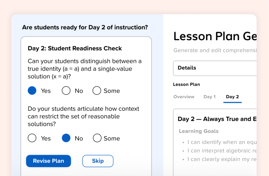The height and width of the screenshot is (176, 269).
Task: Click the Lesson Plan section label
Action: (186, 84)
